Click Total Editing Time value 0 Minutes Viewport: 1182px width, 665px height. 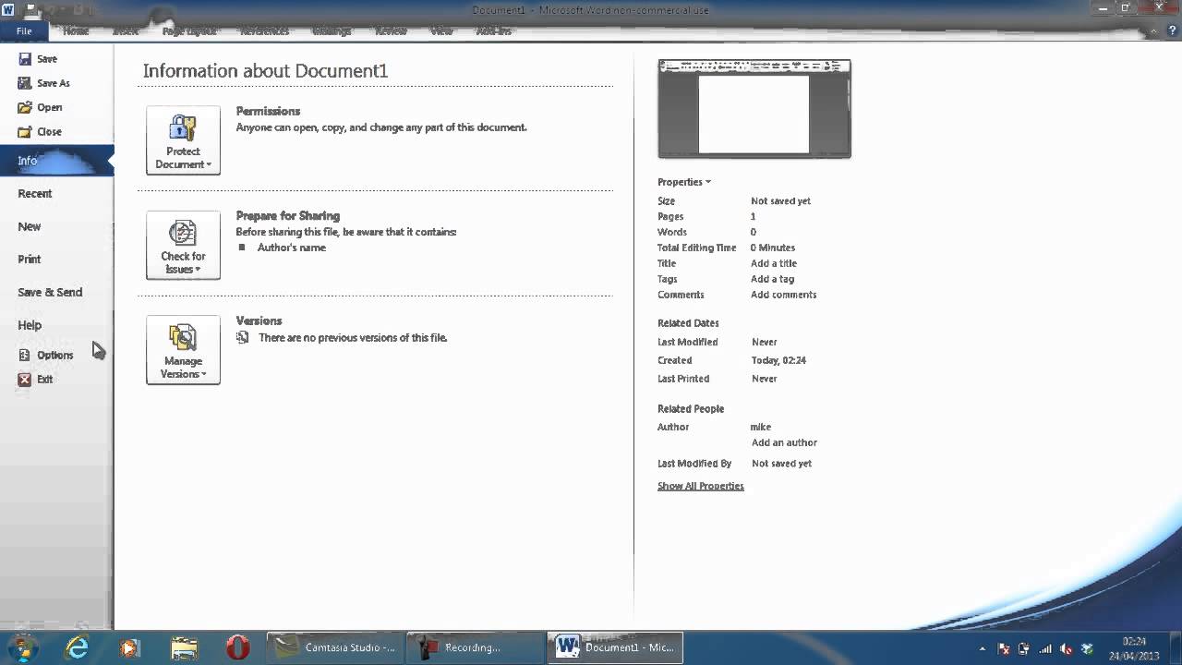pyautogui.click(x=773, y=248)
